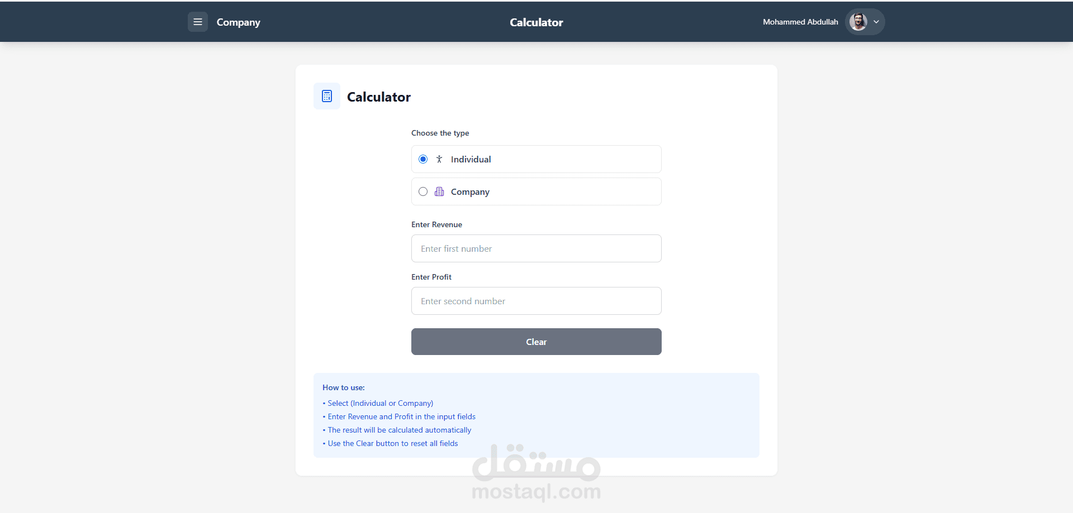Choose the Individual option card
Image resolution: width=1073 pixels, height=513 pixels.
[x=536, y=159]
